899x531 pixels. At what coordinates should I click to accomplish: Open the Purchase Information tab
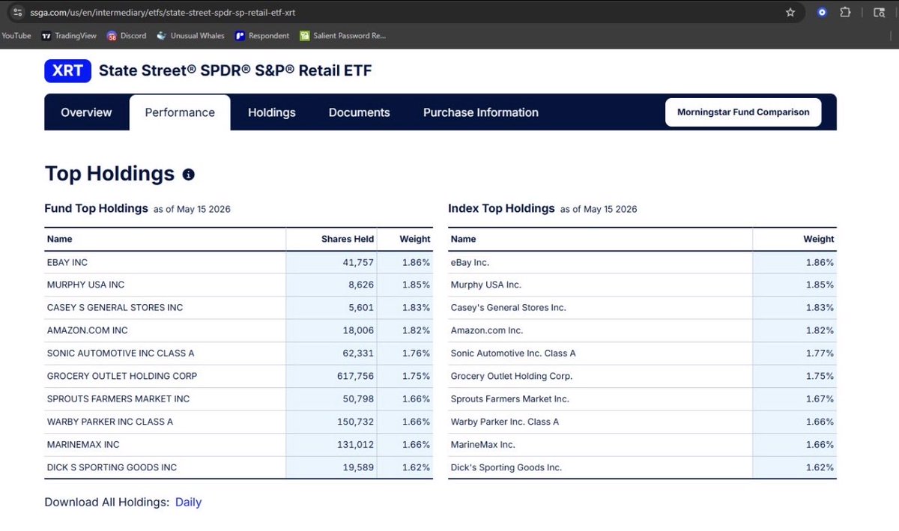481,112
